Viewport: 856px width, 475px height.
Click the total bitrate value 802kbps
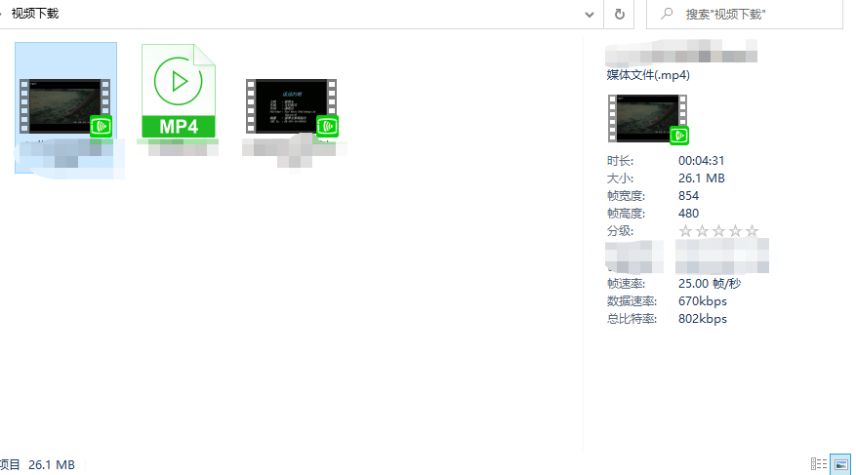click(703, 319)
